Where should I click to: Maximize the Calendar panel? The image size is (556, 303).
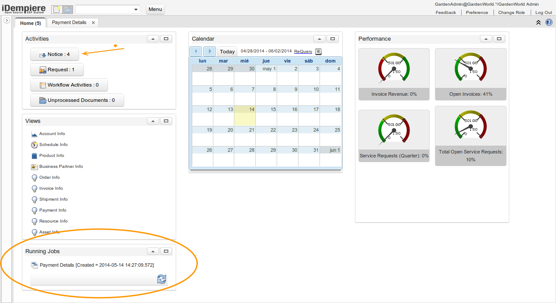tap(333, 39)
